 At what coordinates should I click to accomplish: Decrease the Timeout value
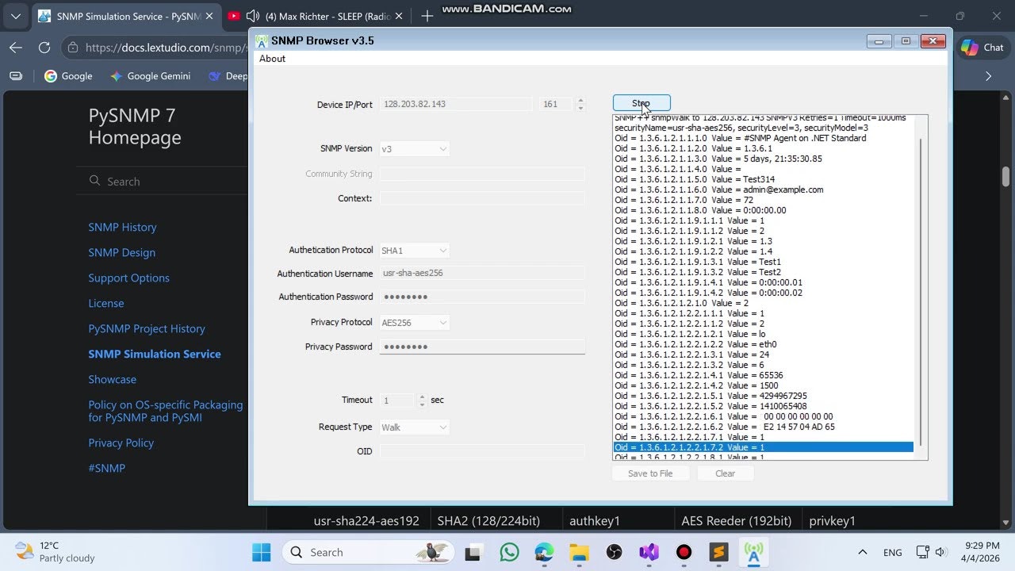click(x=422, y=404)
